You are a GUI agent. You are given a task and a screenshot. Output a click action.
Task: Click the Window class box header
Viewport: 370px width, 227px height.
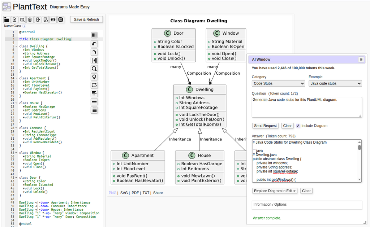(x=226, y=33)
